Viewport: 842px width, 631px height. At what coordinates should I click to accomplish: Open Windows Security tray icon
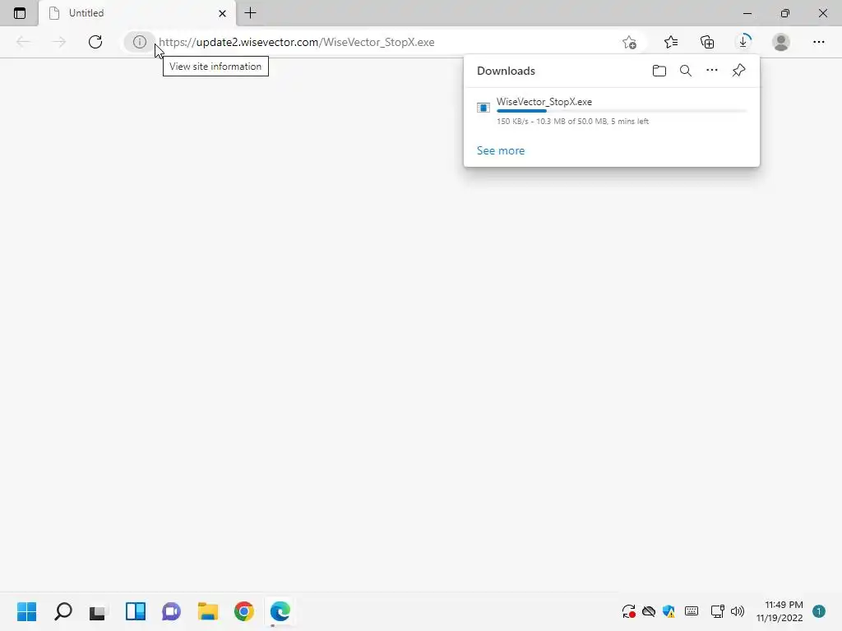click(x=669, y=611)
